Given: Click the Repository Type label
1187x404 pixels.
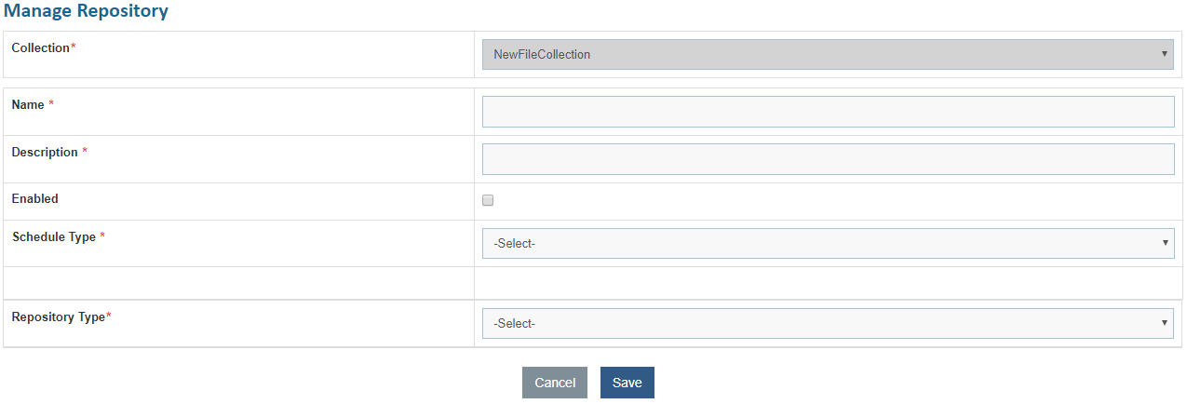Looking at the screenshot, I should click(58, 317).
